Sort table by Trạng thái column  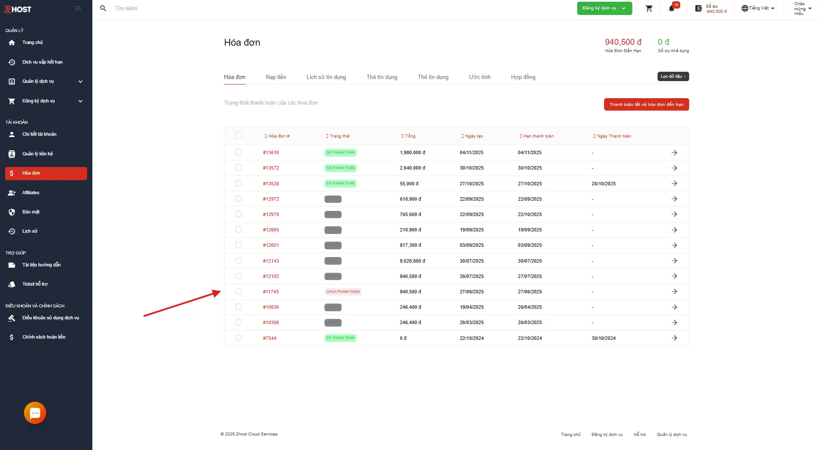[338, 136]
